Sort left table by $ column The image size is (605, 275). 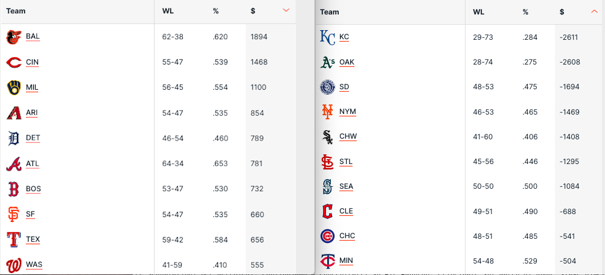tap(253, 11)
